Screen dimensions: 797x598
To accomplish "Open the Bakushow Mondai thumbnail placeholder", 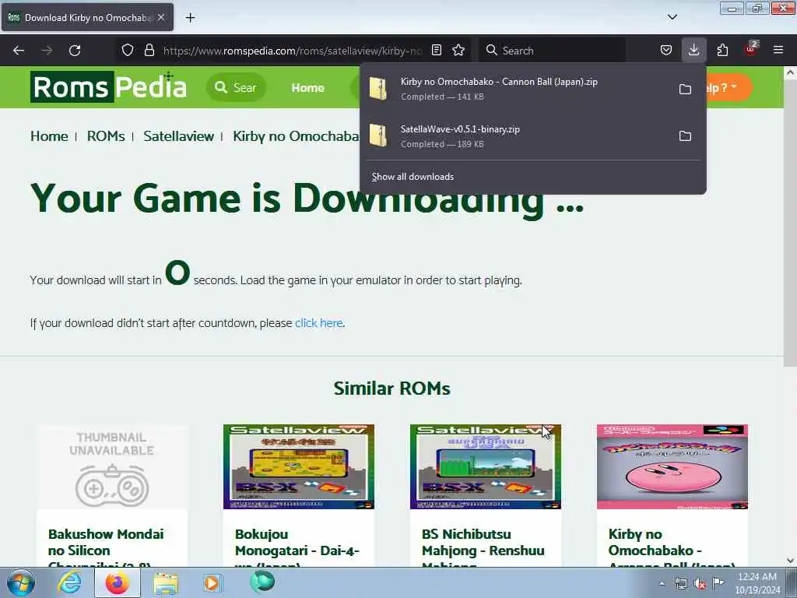I will point(112,467).
